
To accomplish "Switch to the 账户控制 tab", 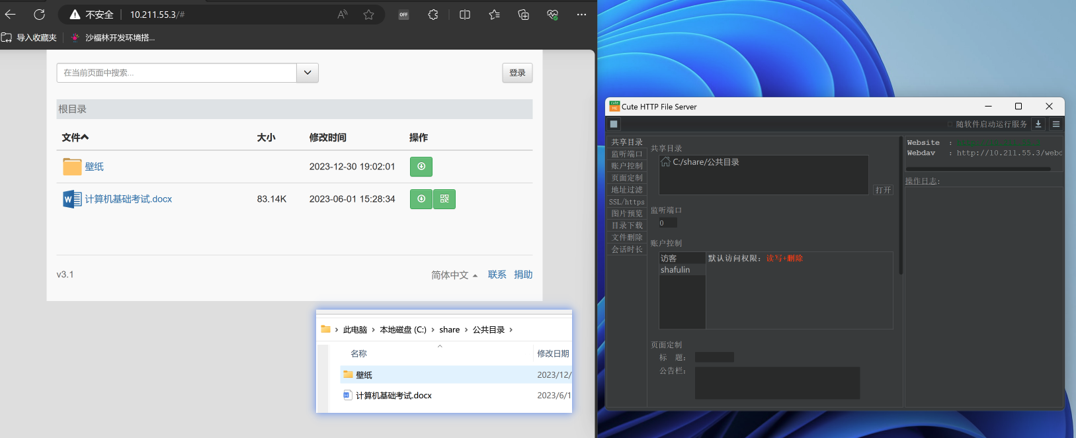I will point(627,166).
